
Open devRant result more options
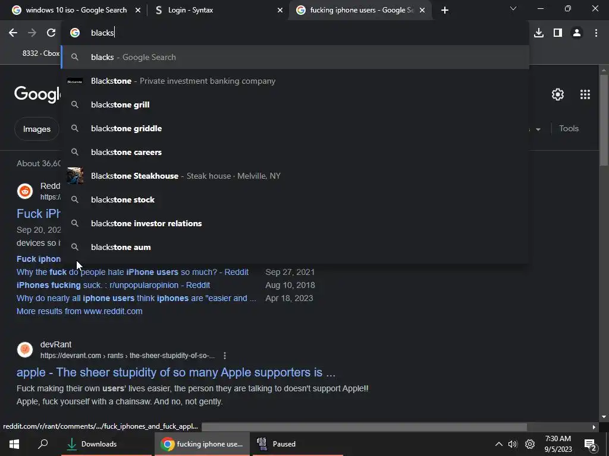click(224, 356)
